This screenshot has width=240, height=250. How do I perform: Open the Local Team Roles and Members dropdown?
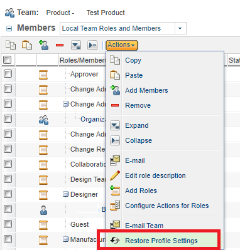pos(180,28)
